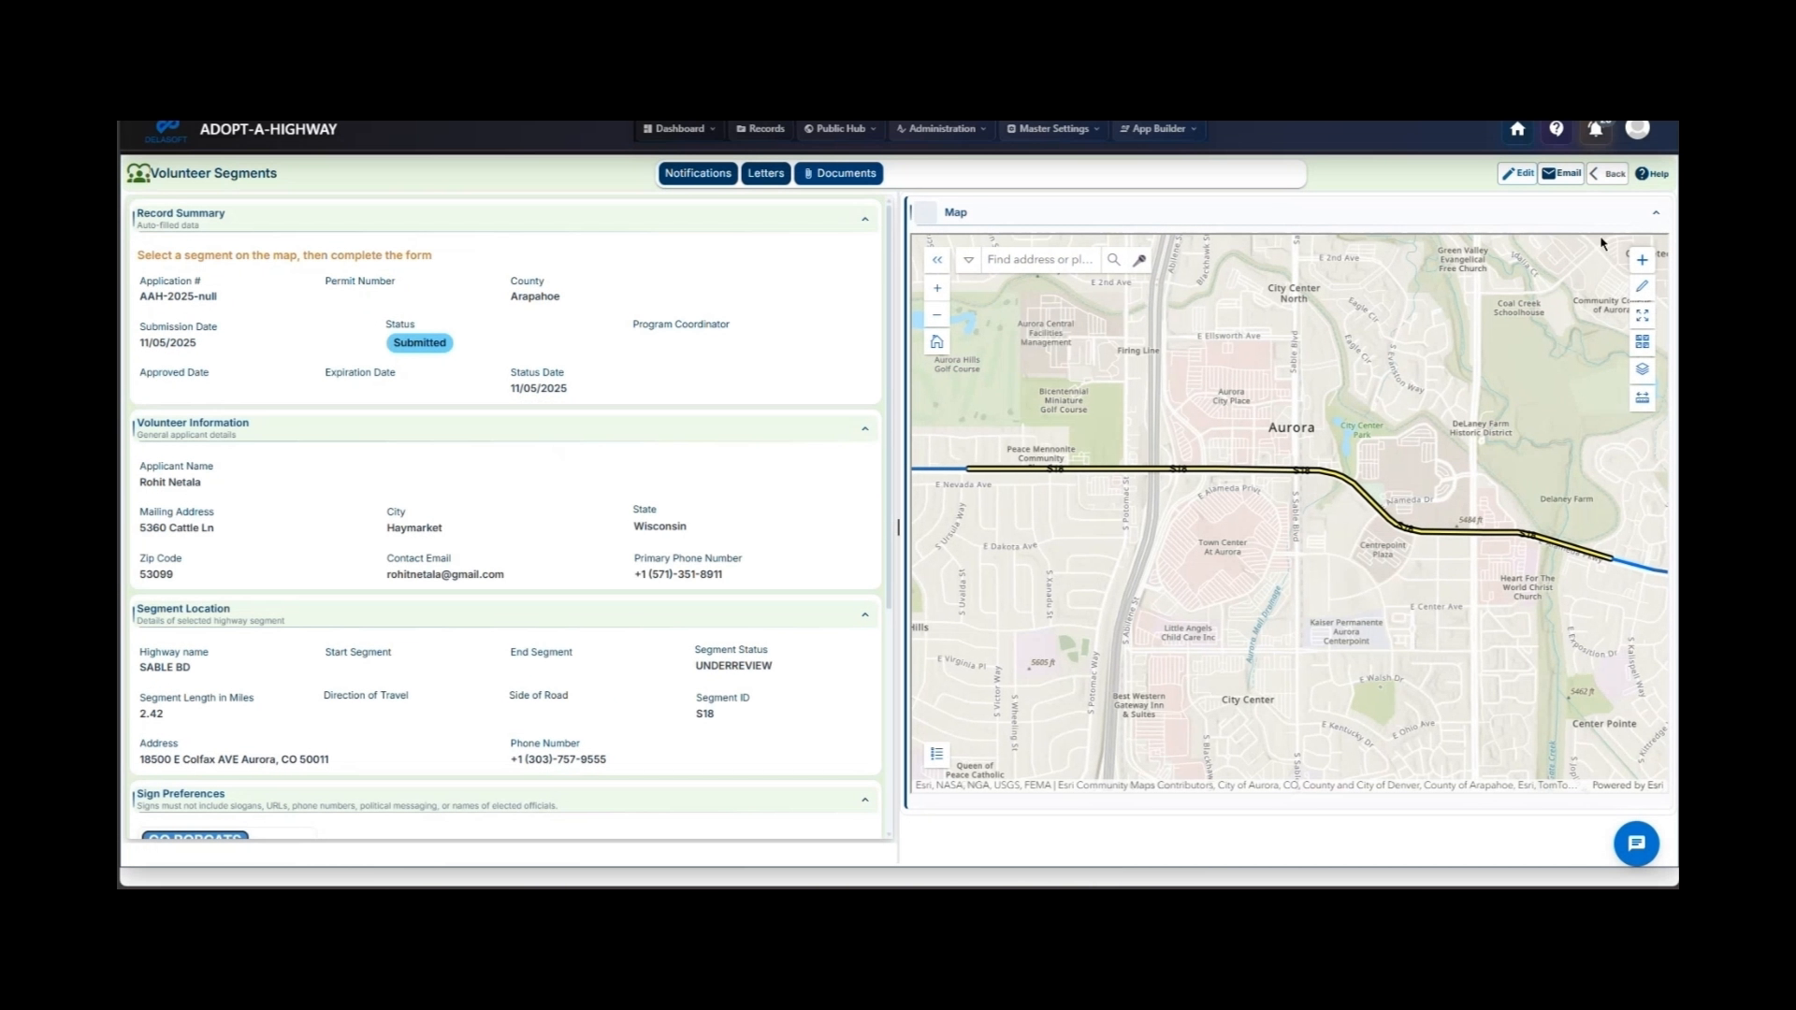This screenshot has width=1796, height=1010.
Task: Open the notifications bell
Action: (1595, 130)
